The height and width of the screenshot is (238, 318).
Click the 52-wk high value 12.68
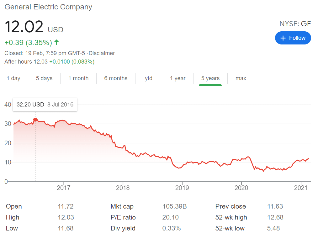[275, 217]
